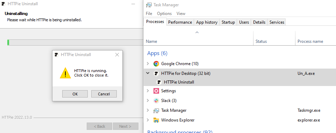
Task: Click the Windows Explorer folder icon
Action: tap(156, 120)
